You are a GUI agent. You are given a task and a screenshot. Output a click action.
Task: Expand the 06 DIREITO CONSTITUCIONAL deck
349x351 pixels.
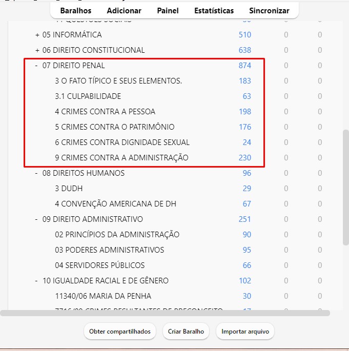pyautogui.click(x=37, y=50)
